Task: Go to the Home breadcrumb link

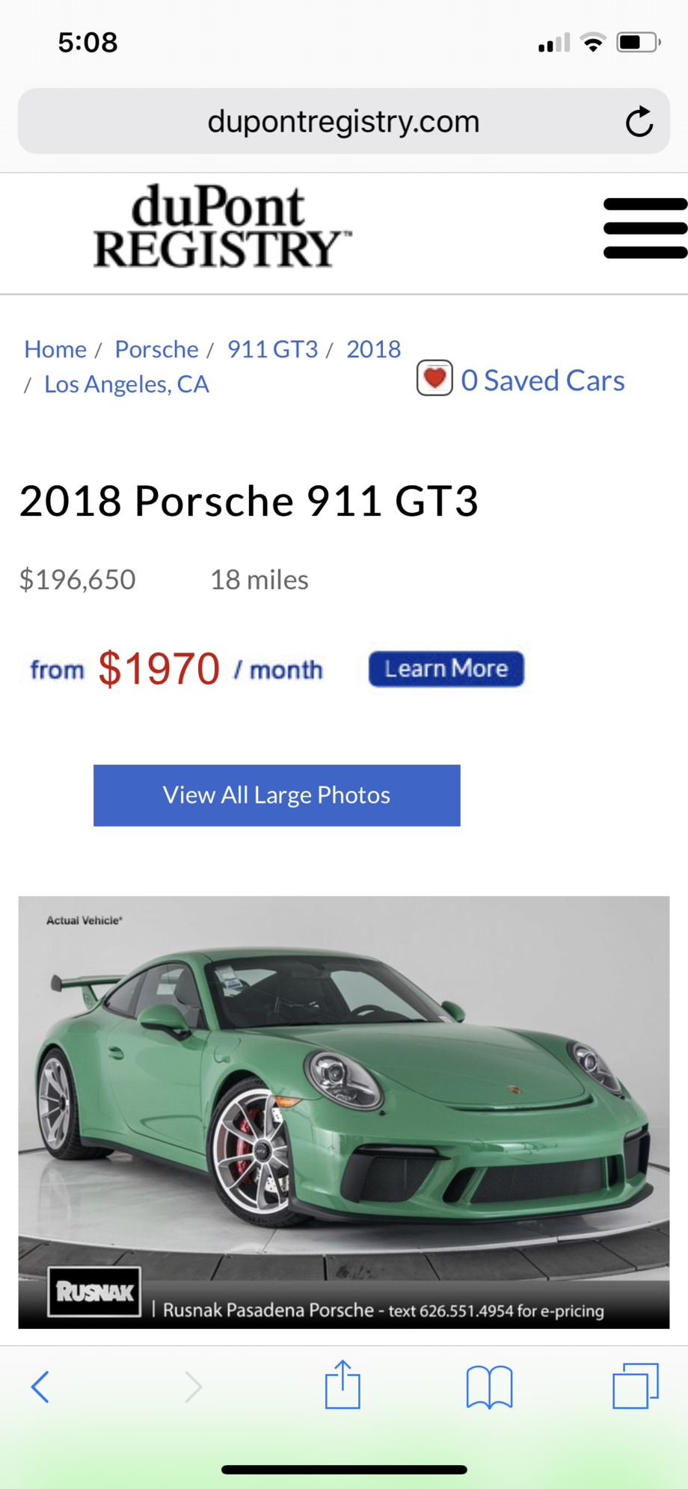Action: (55, 349)
